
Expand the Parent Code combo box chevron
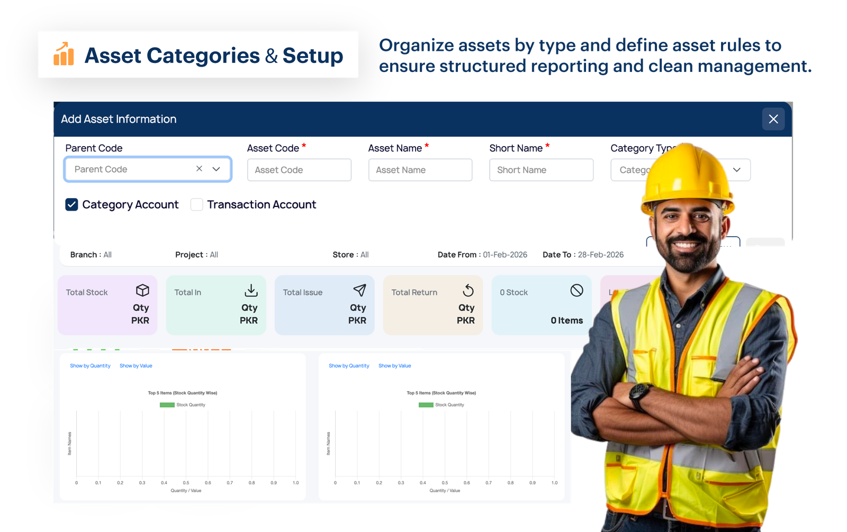[x=215, y=169]
